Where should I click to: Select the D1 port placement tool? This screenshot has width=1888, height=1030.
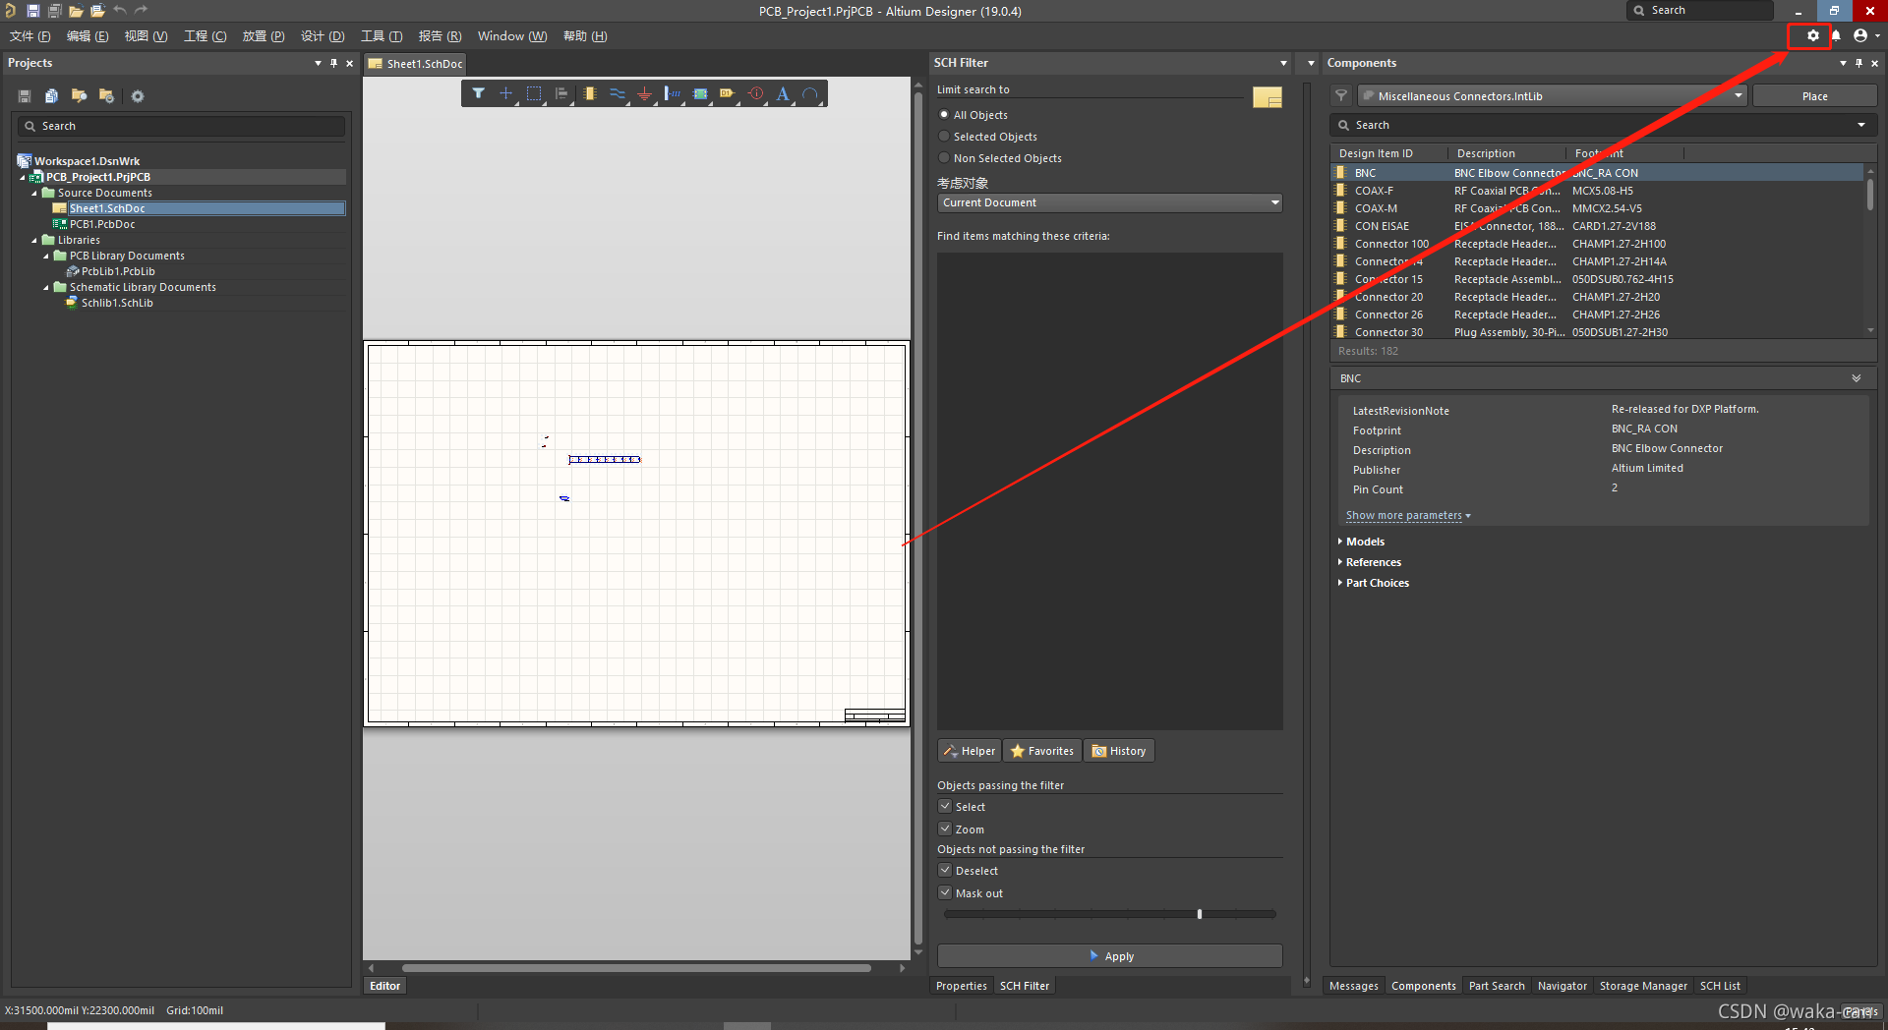point(728,93)
